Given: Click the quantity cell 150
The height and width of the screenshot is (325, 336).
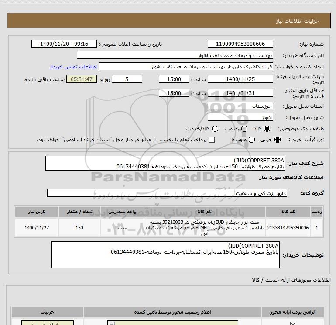Looking at the screenshot, I should [79, 228].
